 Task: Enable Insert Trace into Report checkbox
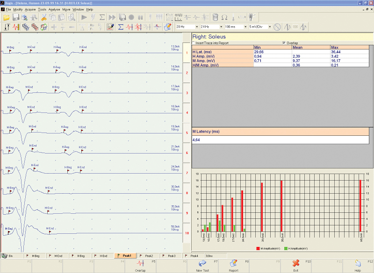[x=194, y=42]
